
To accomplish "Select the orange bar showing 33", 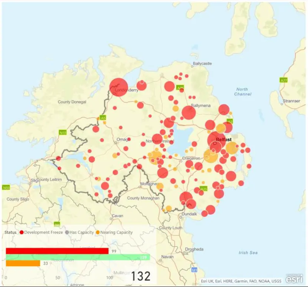I will (x=23, y=263).
